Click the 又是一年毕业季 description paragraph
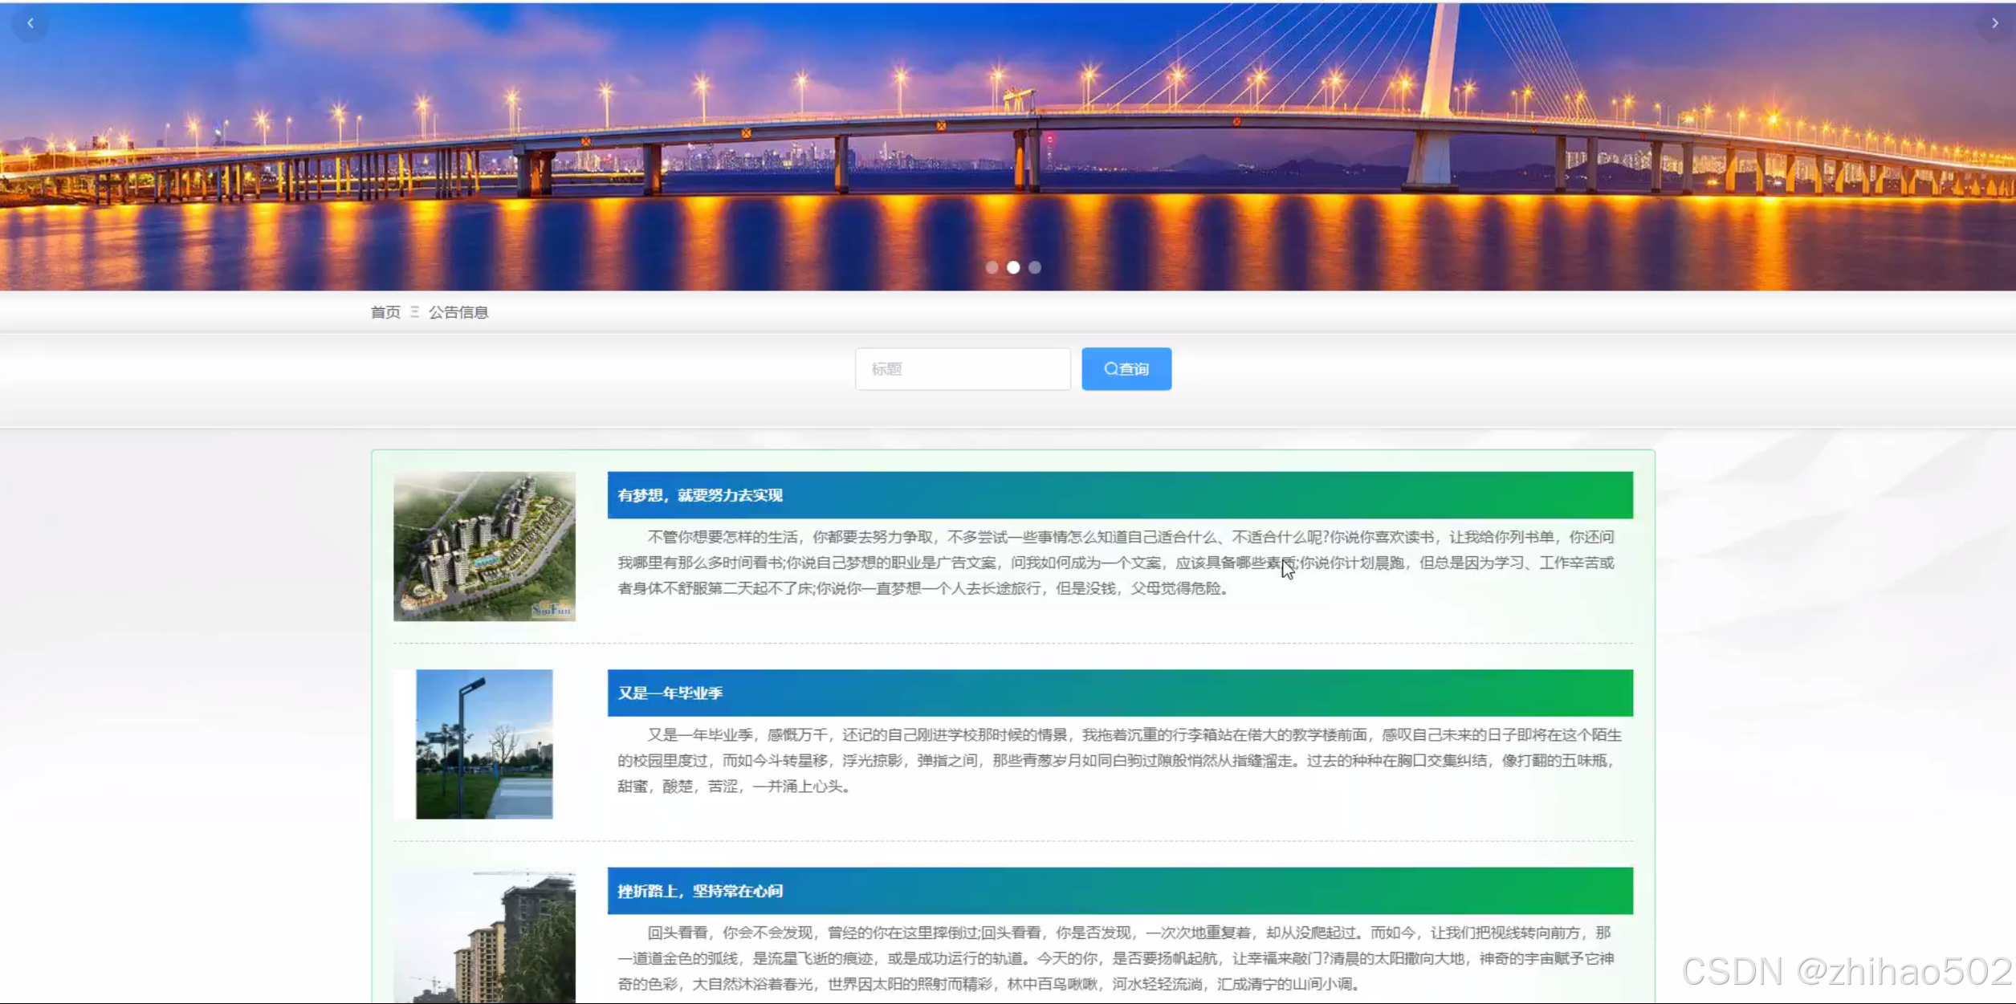 tap(1116, 760)
